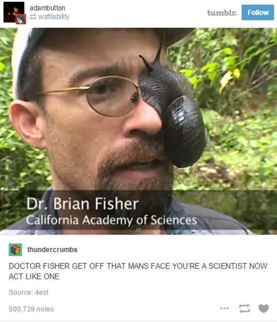Click the Dr. Brian Fisher name caption
Screen dimensions: 277x322
(82, 204)
